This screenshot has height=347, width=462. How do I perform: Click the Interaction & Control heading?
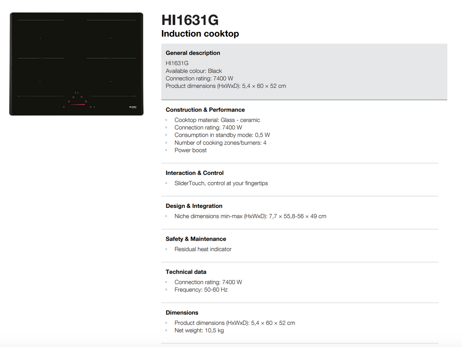194,173
